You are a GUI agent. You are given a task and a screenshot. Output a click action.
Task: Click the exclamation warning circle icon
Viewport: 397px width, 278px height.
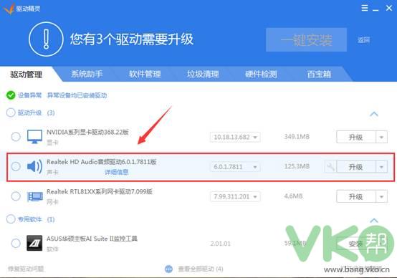click(x=46, y=39)
